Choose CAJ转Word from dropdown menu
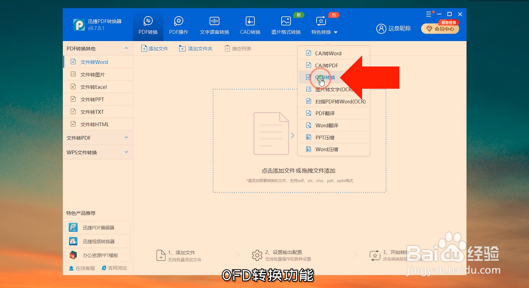 click(x=334, y=53)
